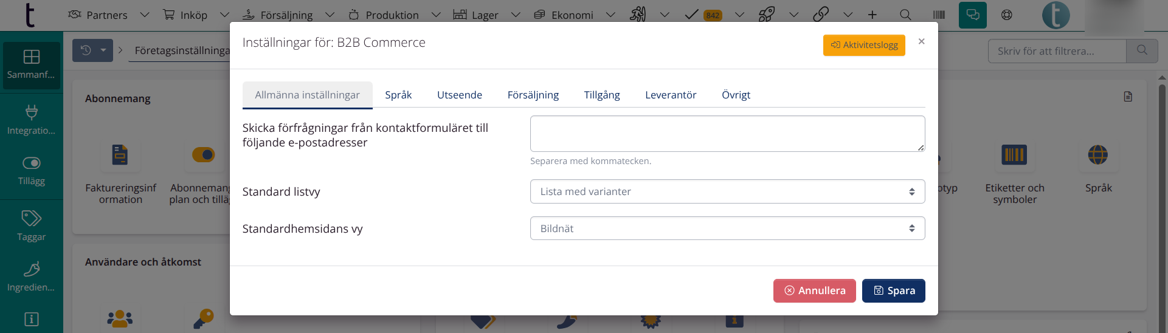This screenshot has height=333, width=1168.
Task: Click the chain link icon in top bar
Action: tap(821, 15)
